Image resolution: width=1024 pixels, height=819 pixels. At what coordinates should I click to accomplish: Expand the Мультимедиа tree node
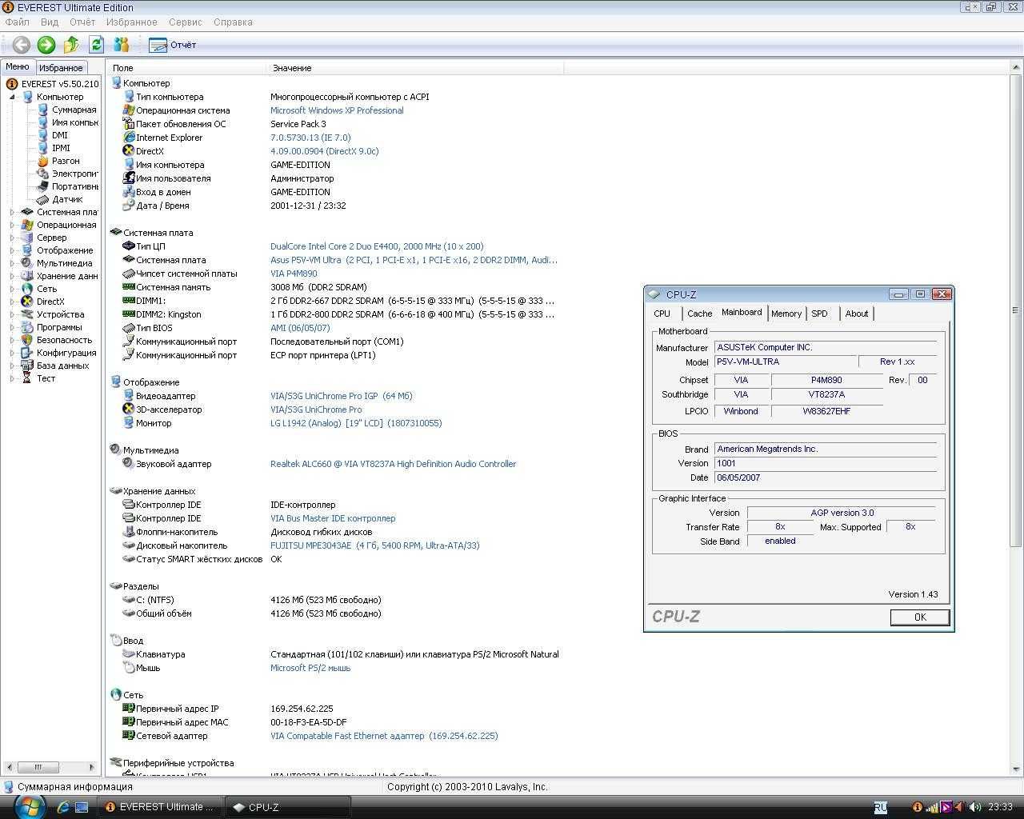[13, 263]
